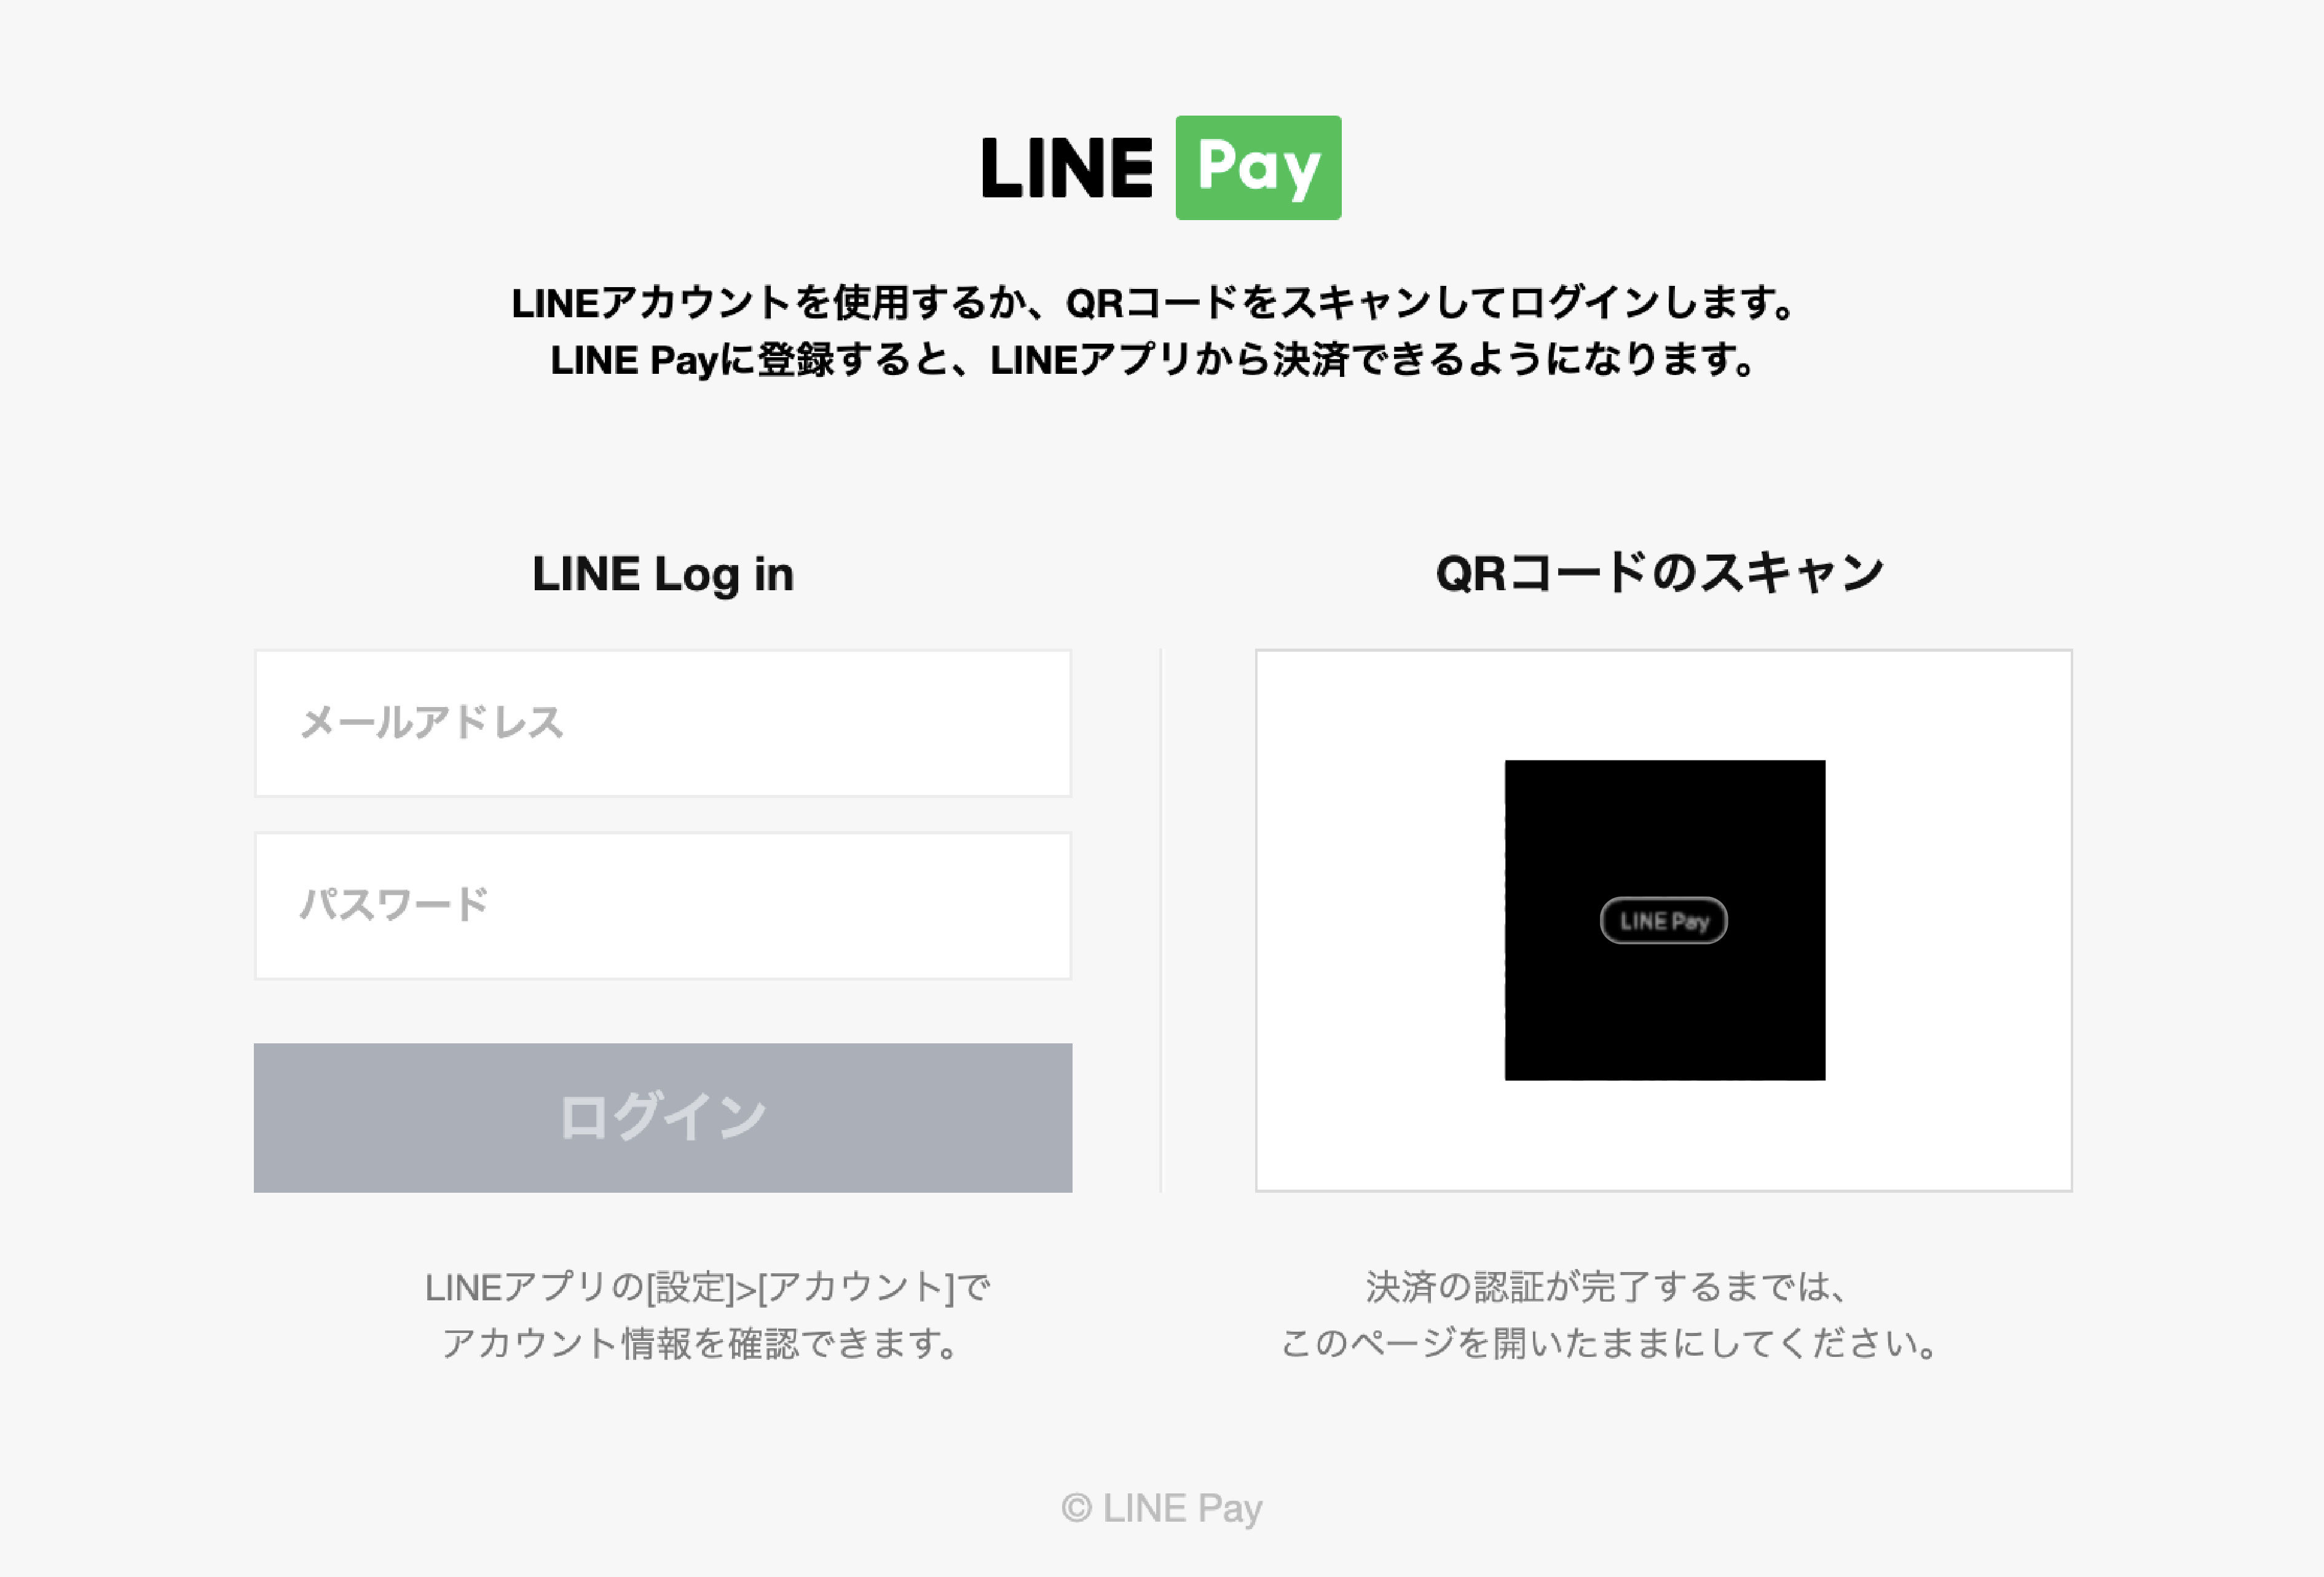Click the LINE Pay pill inside QR code
This screenshot has height=1577, width=2324.
point(1664,920)
